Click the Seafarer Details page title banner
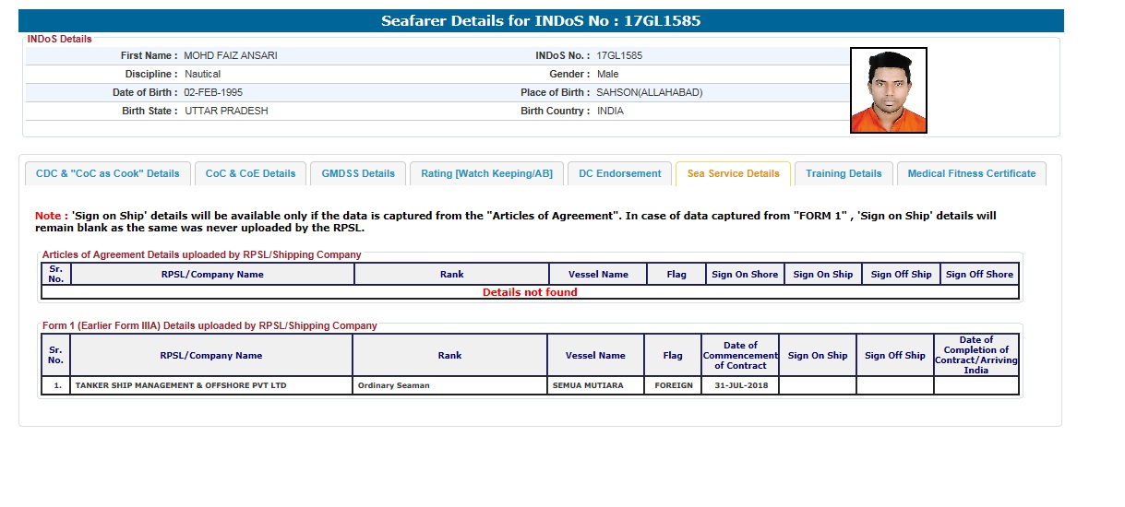The height and width of the screenshot is (507, 1125). coord(541,21)
